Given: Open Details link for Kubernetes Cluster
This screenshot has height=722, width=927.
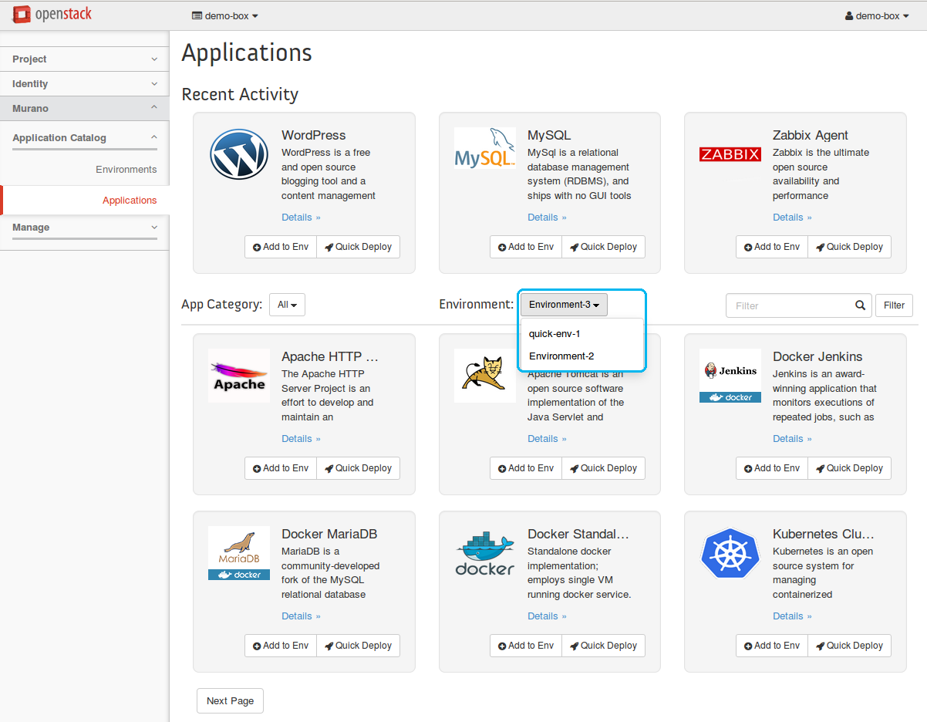Looking at the screenshot, I should click(x=792, y=616).
